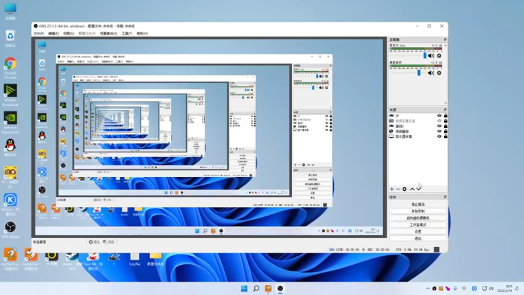Open QQ penguin desktop shortcut
The width and height of the screenshot is (524, 295).
coord(10,147)
